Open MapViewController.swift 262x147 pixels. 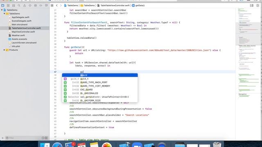pos(23,32)
